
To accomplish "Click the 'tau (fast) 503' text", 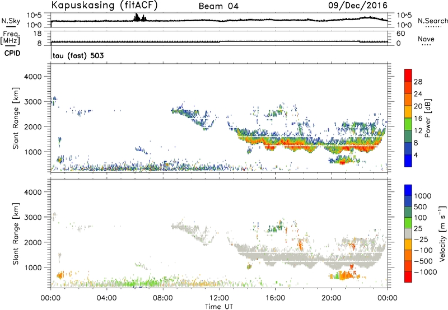I will [78, 55].
